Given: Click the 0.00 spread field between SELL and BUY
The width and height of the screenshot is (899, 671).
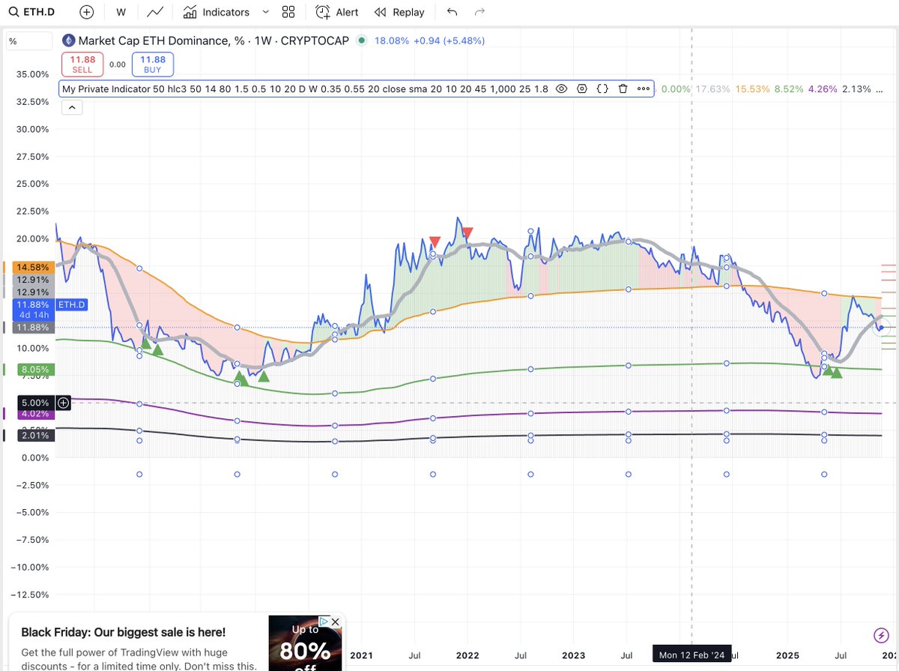Looking at the screenshot, I should [118, 66].
